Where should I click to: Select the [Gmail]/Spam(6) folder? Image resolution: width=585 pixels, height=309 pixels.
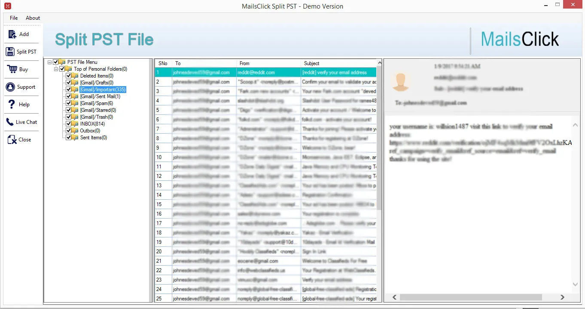tap(97, 103)
